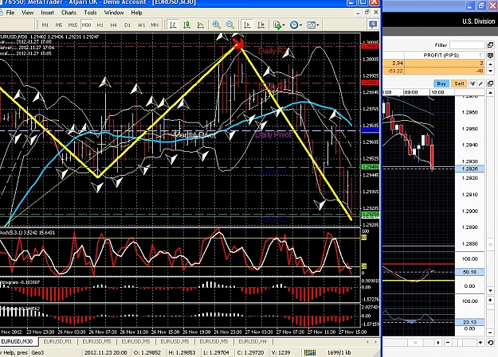Toggle chart auto scroll icon

point(247,25)
